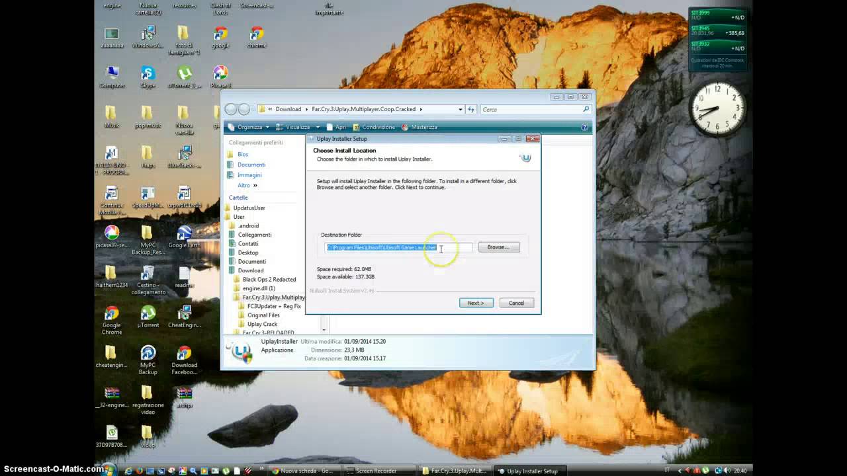Click the haithem1234 folder on desktop
The image size is (847, 476).
click(112, 276)
